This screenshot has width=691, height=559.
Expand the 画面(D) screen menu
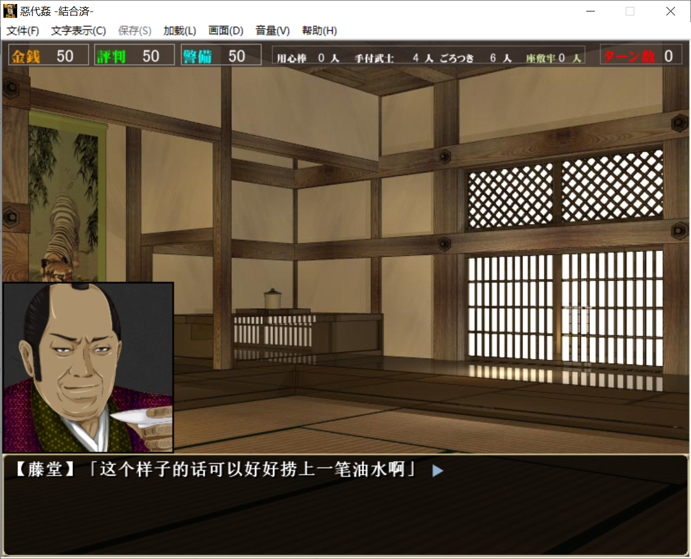coord(226,31)
